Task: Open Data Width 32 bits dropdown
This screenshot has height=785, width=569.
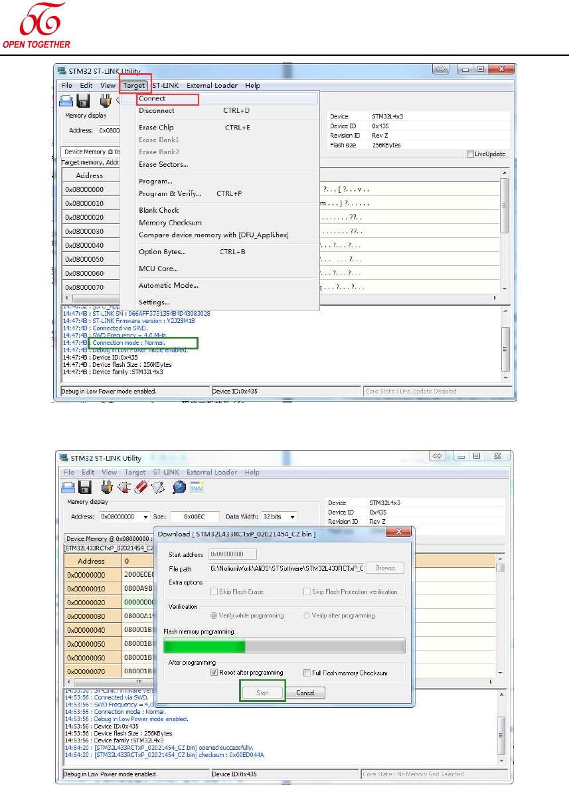Action: coord(293,516)
